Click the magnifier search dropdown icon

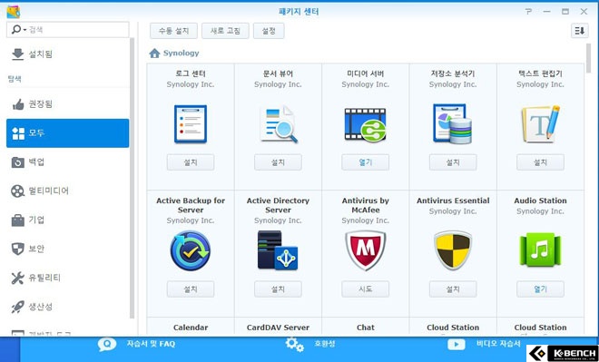(18, 29)
